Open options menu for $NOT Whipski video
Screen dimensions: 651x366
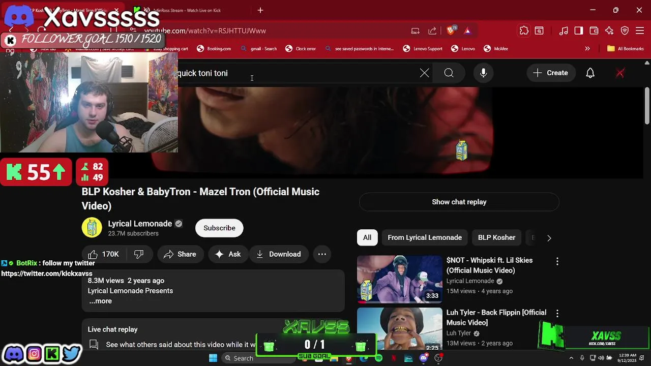[557, 261]
